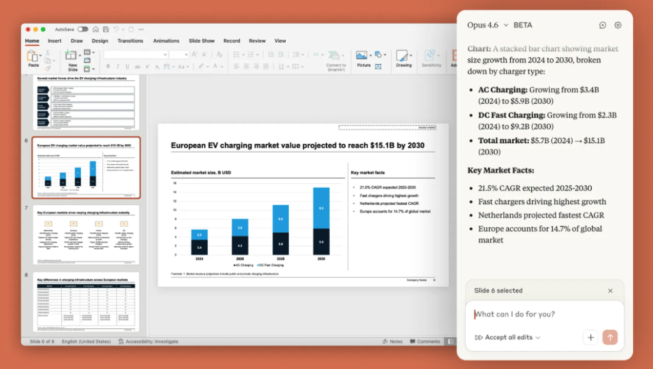The width and height of the screenshot is (653, 369).
Task: Click the Home icon in title bar
Action: 95,29
